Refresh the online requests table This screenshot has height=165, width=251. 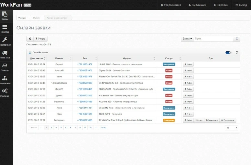click(x=236, y=53)
